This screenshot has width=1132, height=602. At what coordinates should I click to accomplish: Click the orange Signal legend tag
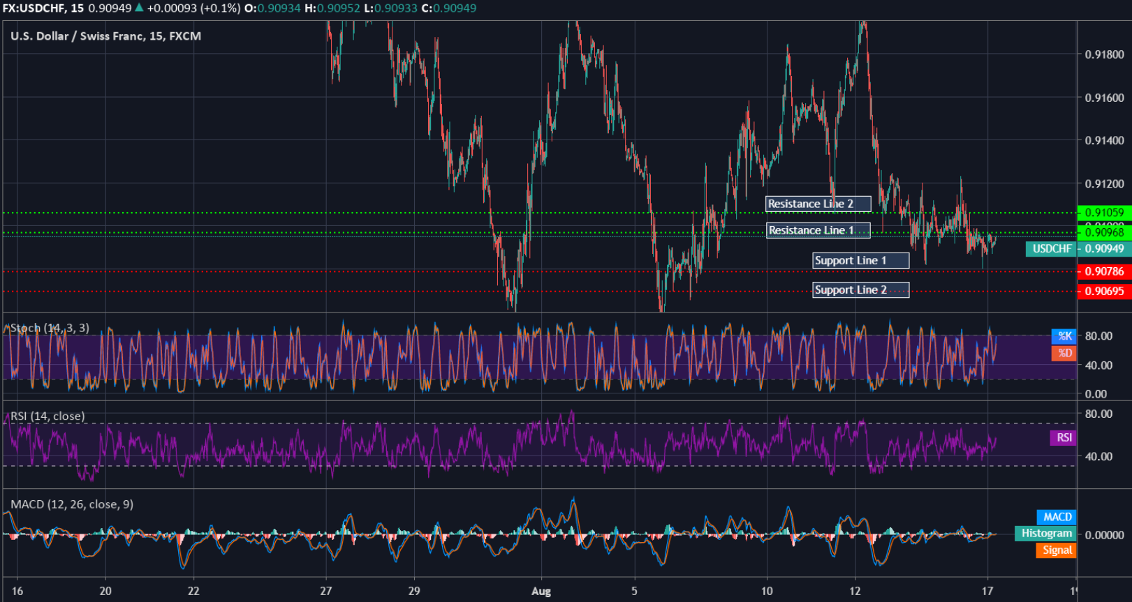point(1057,550)
